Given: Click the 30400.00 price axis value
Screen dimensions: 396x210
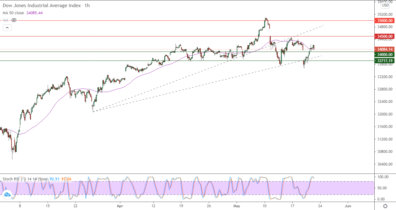Looking at the screenshot, I should 385,164.
